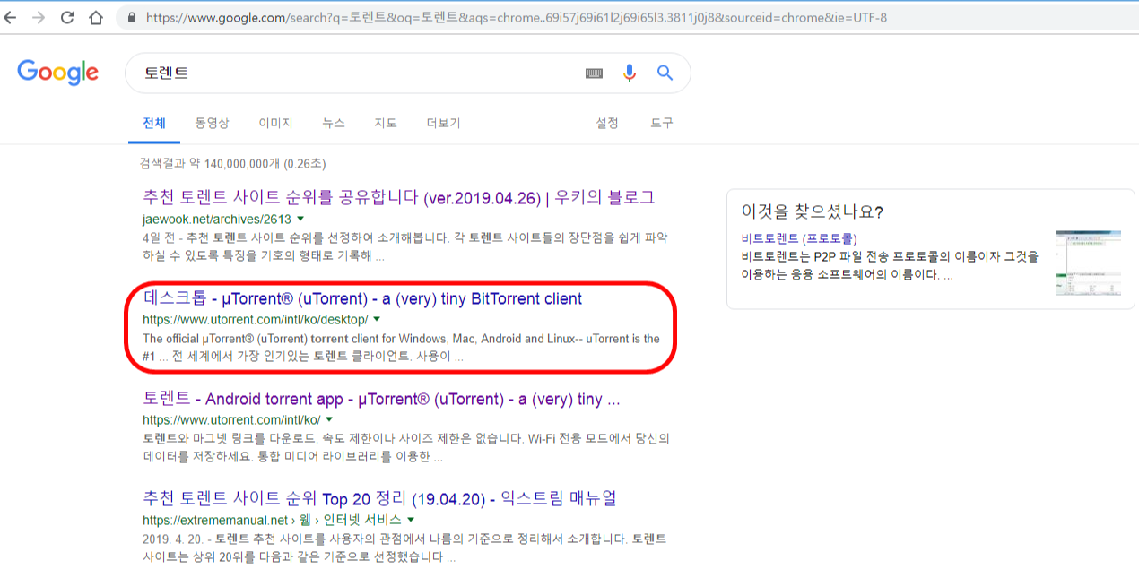Screen dimensions: 1139x569
Task: Click the 검색결과 약 140,000,000개 result count text
Action: 232,164
